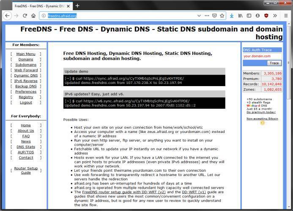Screen dimensions: 293x211
Task: Click the Trace button
Action: (274, 63)
